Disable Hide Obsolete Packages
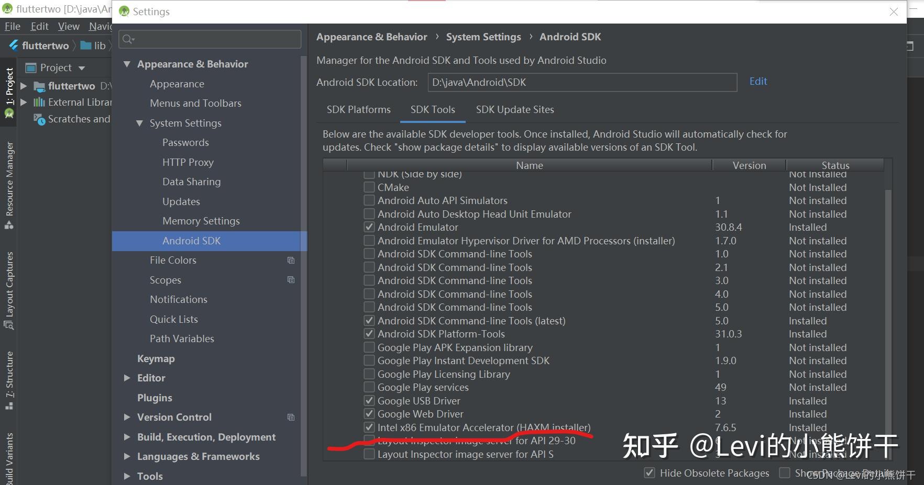This screenshot has height=485, width=924. (x=649, y=472)
